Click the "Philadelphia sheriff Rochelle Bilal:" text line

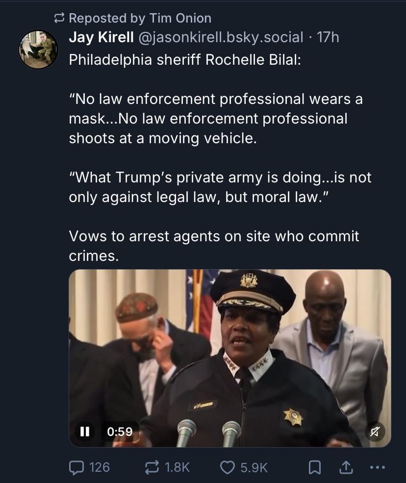[184, 60]
